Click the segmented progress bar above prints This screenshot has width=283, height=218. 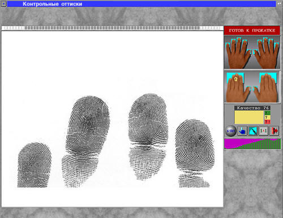[113, 28]
